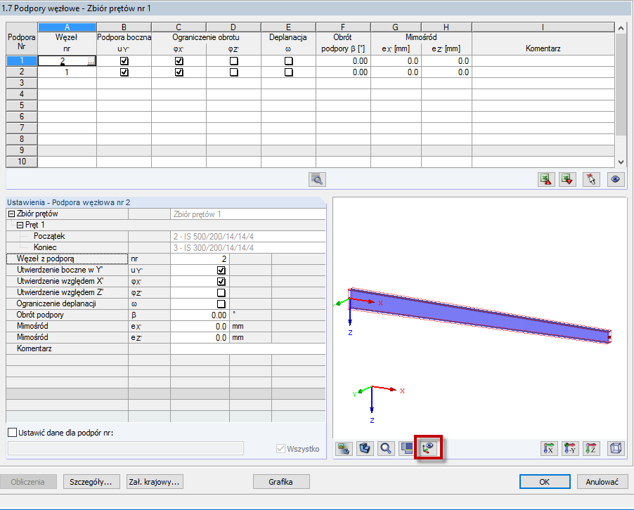The image size is (634, 510).
Task: Set view in Z direction
Action: point(591,448)
